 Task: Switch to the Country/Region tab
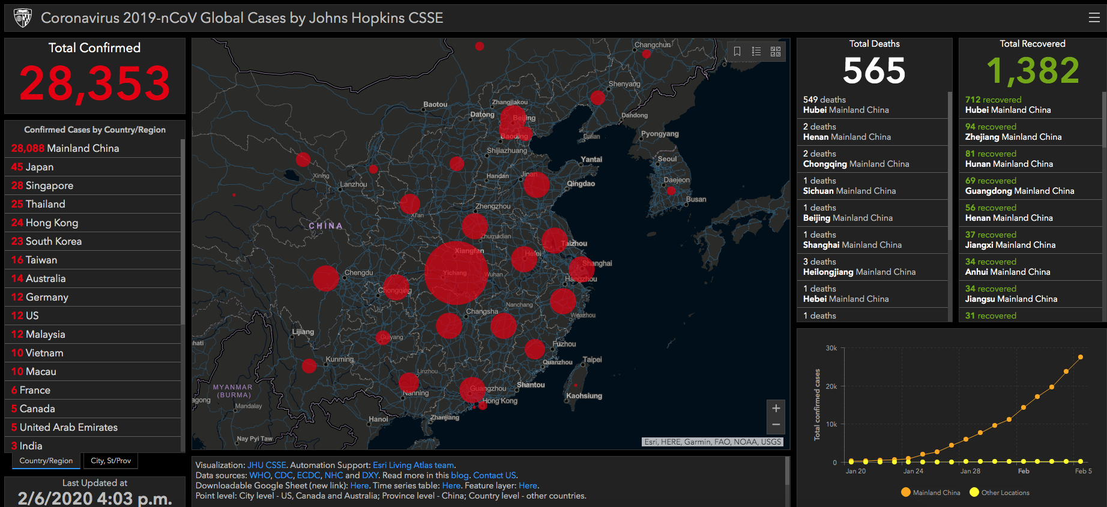(x=46, y=461)
